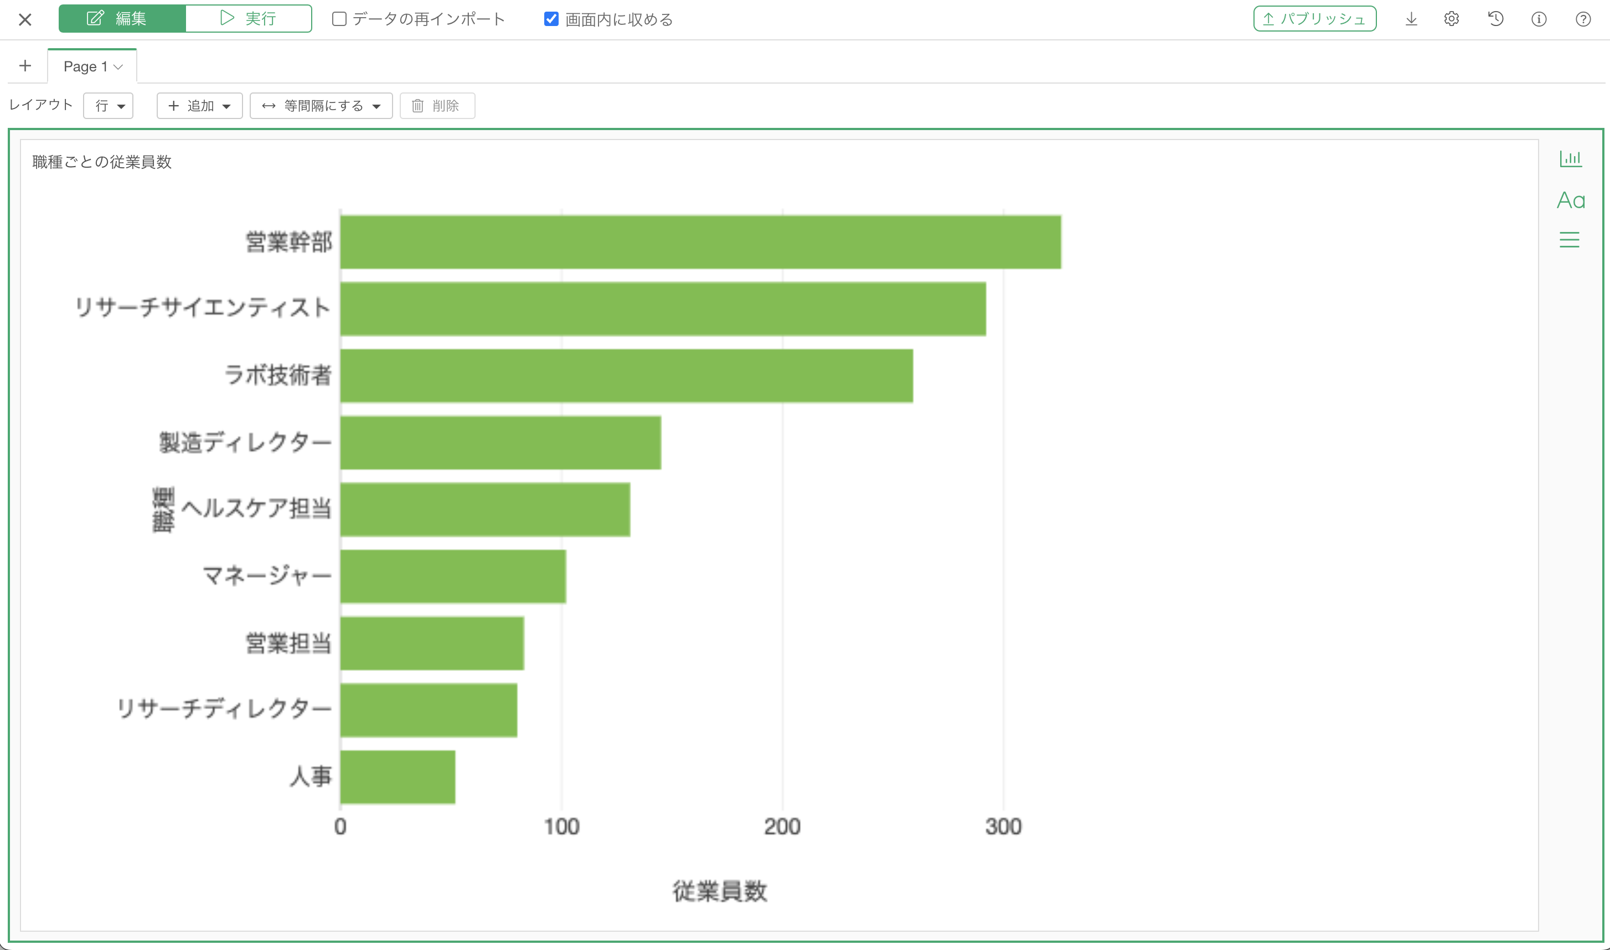
Task: Click the マネージャー axis label
Action: coord(267,576)
